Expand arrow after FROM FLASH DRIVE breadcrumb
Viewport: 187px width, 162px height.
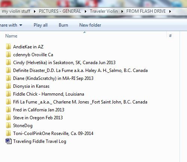pyautogui.click(x=170, y=11)
